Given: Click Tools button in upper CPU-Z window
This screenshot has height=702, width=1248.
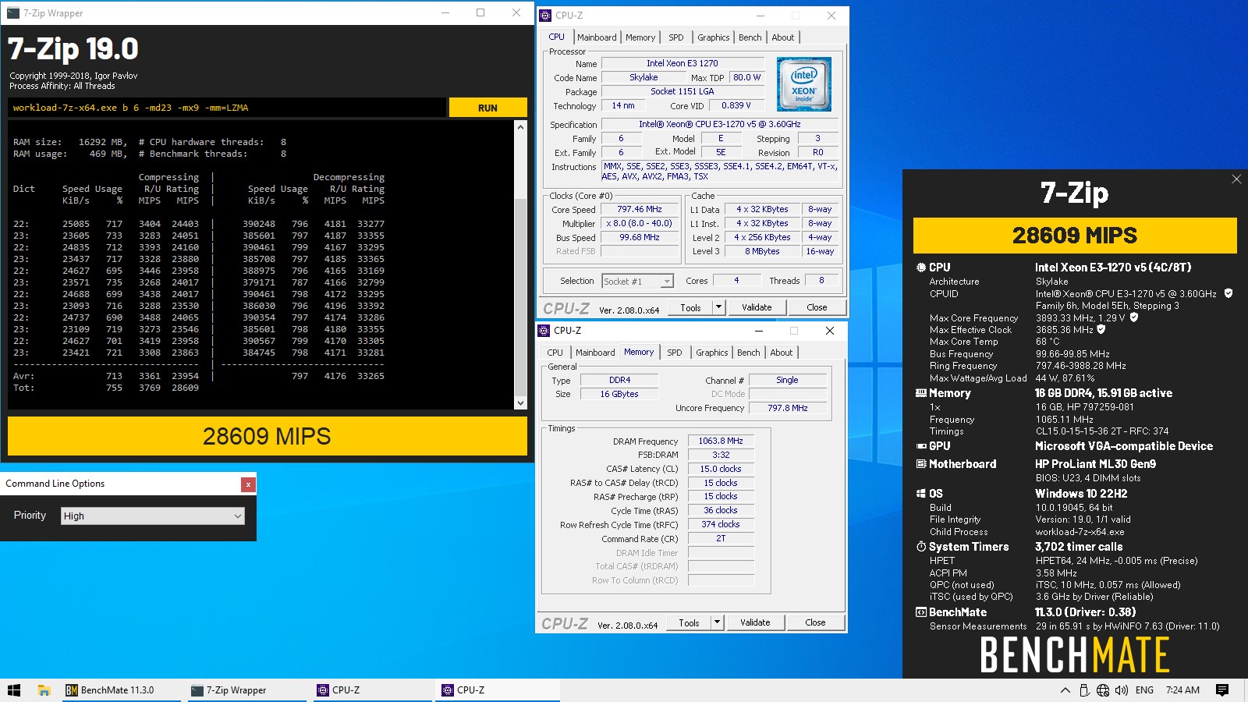Looking at the screenshot, I should (x=690, y=307).
